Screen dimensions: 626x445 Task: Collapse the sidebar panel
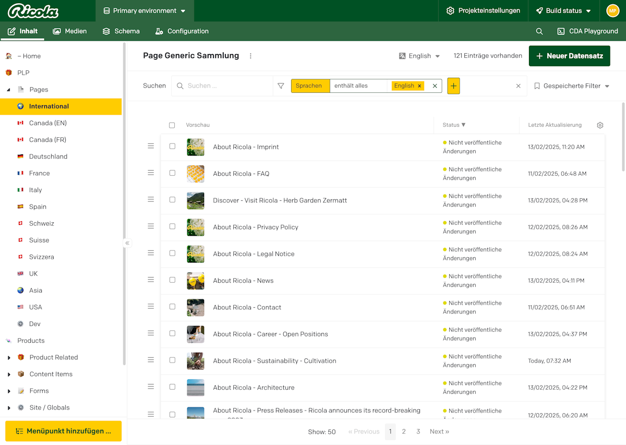127,243
